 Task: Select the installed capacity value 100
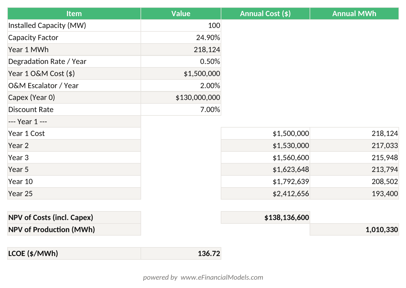point(181,26)
